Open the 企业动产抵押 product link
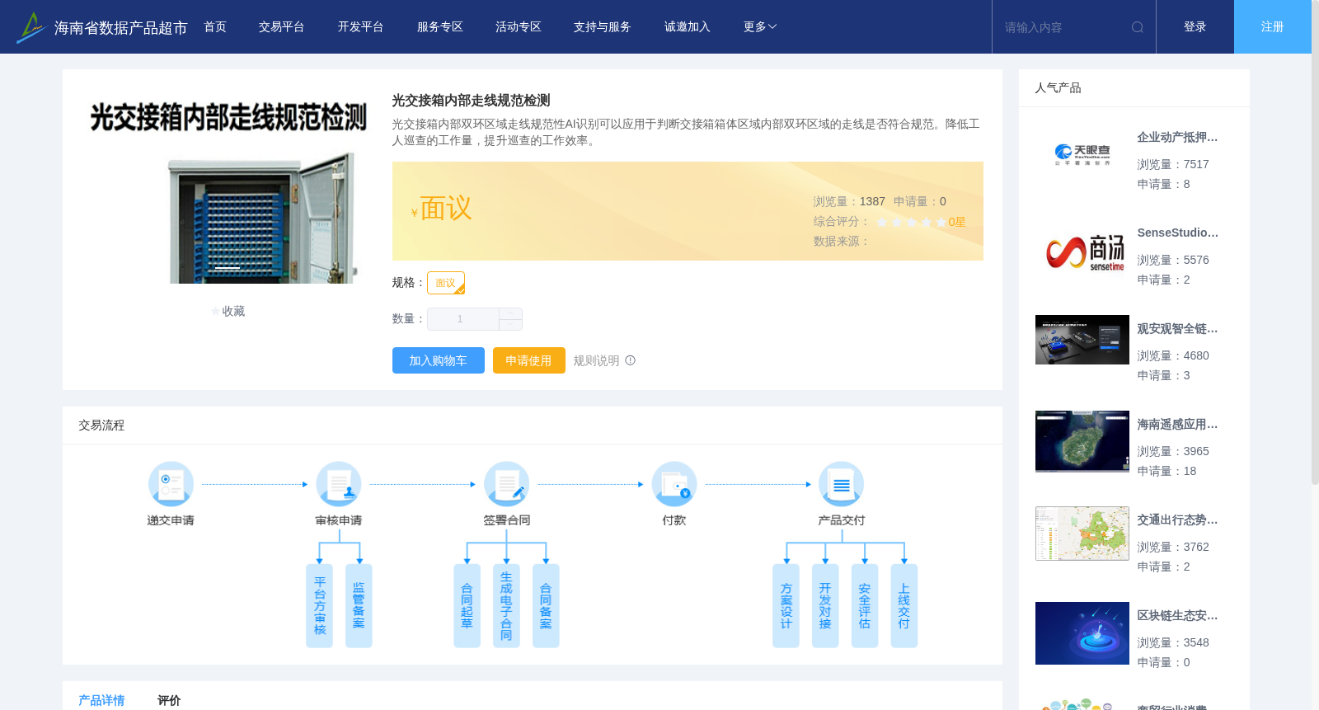Screen dimensions: 1319x710 1177,138
